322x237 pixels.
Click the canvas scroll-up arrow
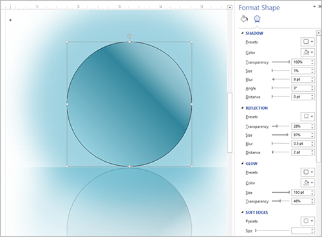click(x=230, y=8)
